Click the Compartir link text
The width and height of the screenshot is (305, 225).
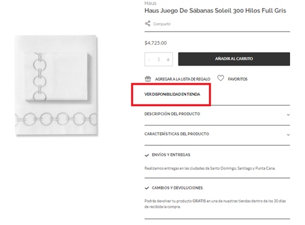162,24
